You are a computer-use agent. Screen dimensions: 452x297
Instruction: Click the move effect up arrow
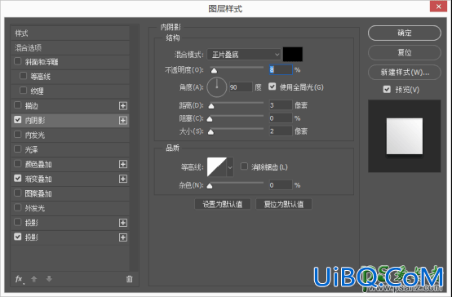pos(34,279)
